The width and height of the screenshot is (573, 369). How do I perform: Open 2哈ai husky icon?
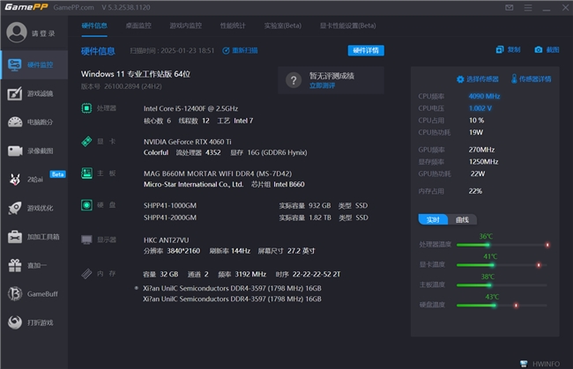(15, 179)
